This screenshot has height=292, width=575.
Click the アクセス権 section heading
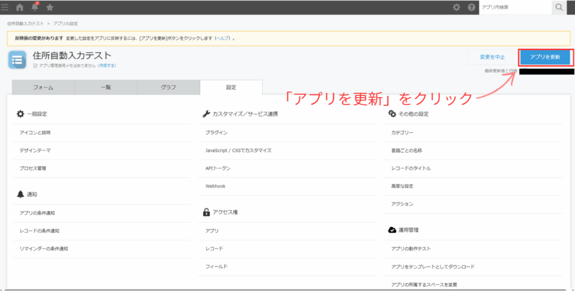[225, 212]
